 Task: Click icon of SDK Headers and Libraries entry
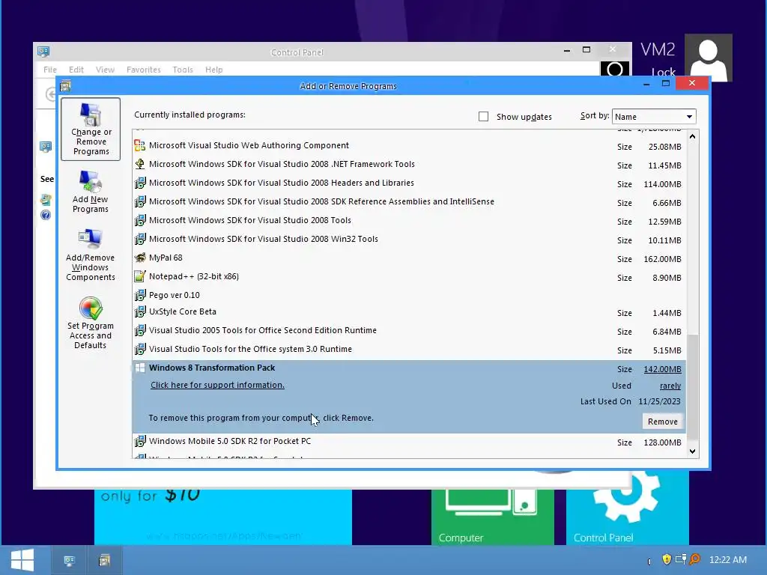pos(140,183)
